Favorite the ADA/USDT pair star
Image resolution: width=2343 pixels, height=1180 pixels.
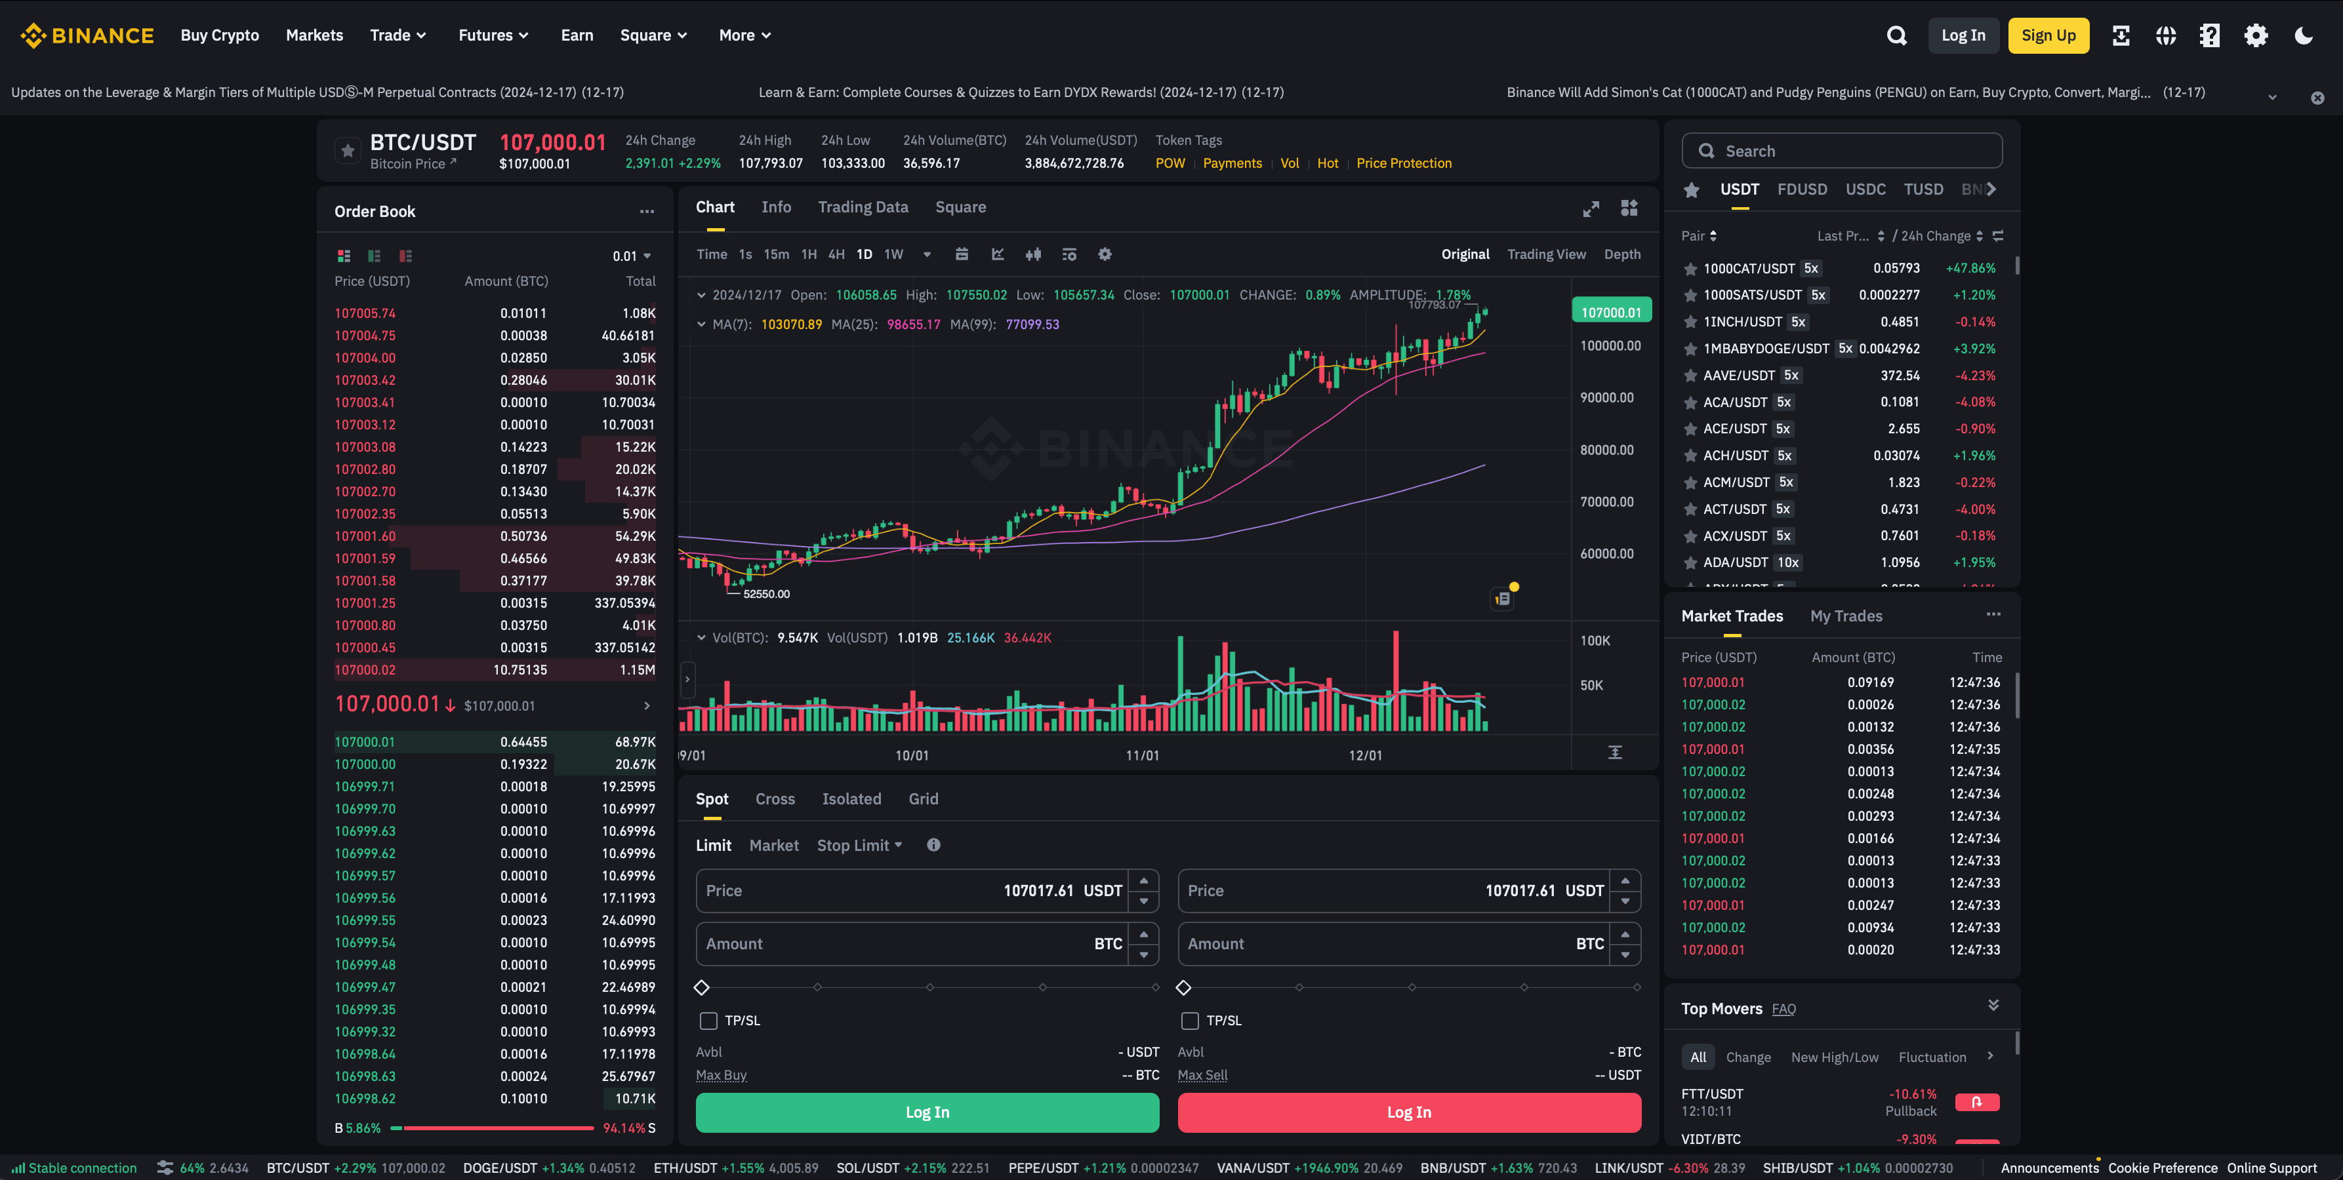coord(1690,562)
